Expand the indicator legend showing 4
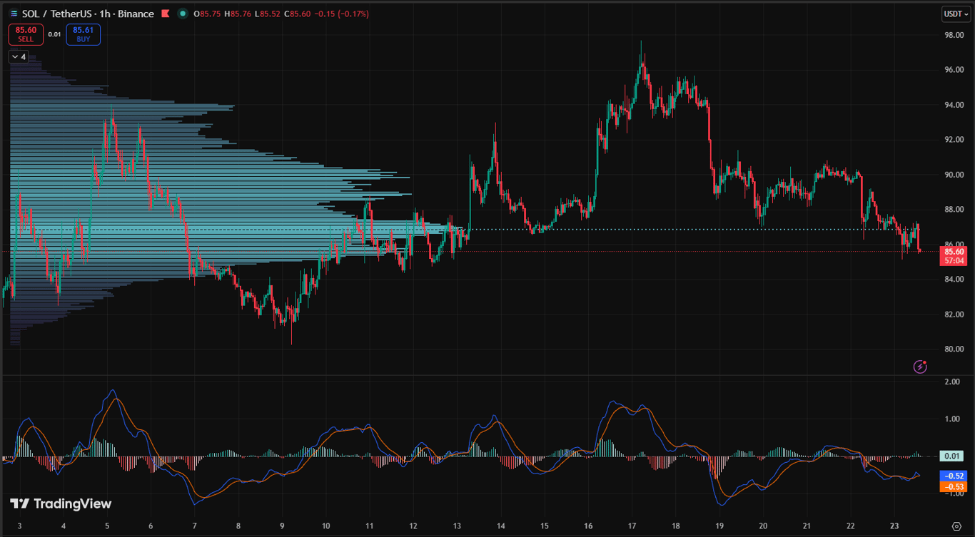 click(18, 56)
